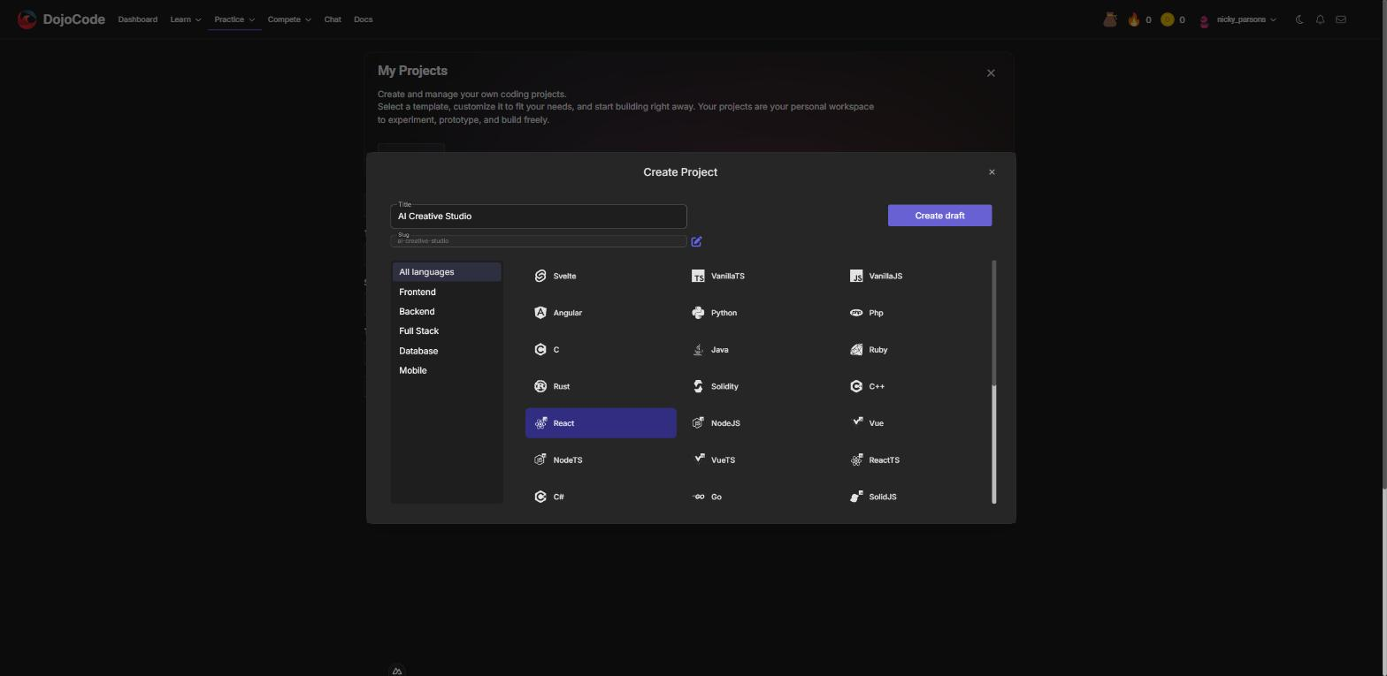The height and width of the screenshot is (676, 1387).
Task: Close the My Projects panel
Action: click(x=991, y=73)
